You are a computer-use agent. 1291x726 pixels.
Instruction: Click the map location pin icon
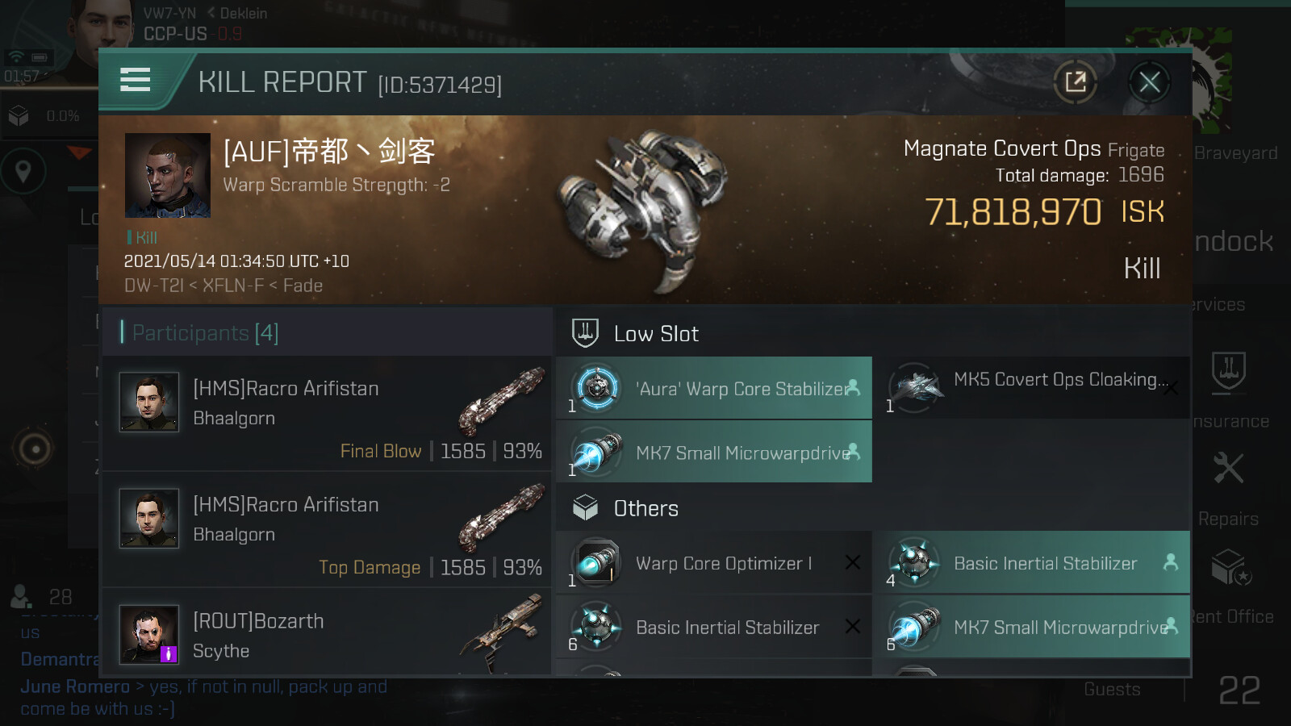[x=23, y=171]
